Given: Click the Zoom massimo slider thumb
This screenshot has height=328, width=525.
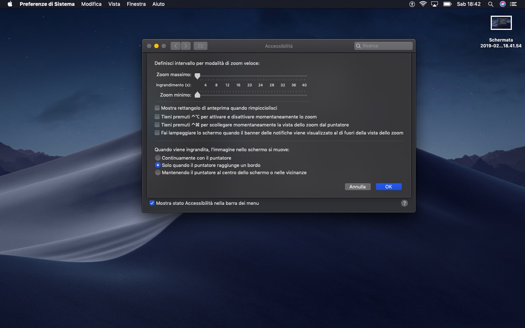Looking at the screenshot, I should pos(197,76).
